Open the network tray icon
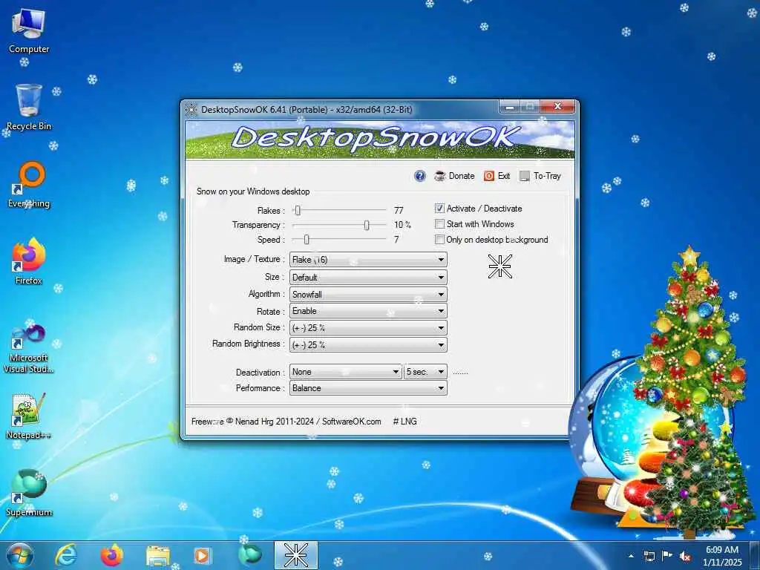 pos(649,556)
